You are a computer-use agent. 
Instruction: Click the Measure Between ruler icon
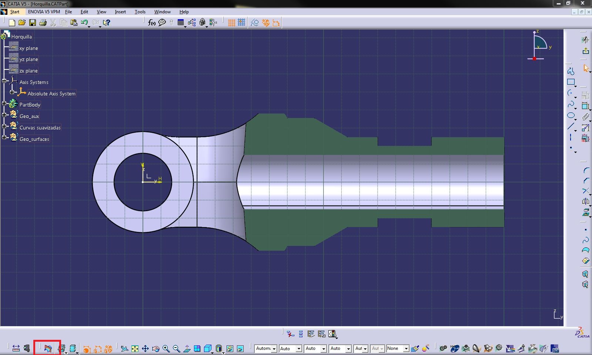pos(16,348)
